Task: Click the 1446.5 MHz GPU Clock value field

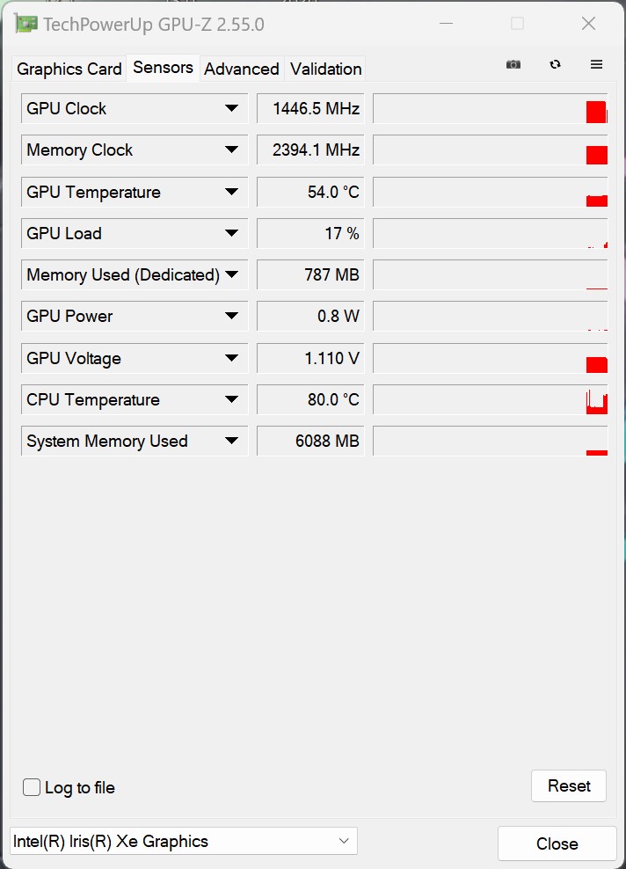Action: [x=310, y=109]
